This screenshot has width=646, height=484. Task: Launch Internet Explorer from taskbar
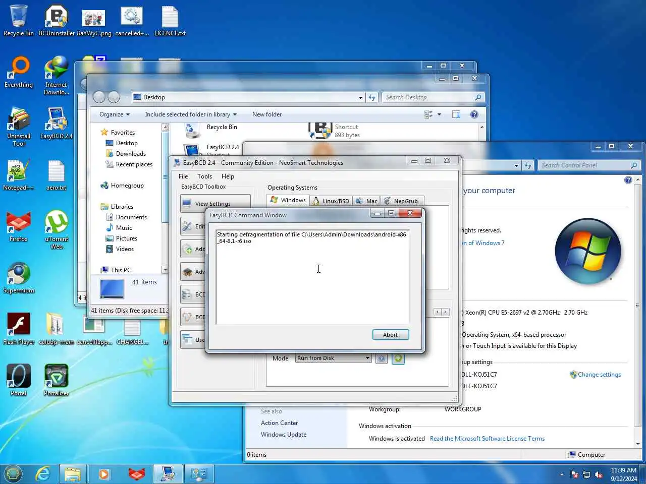[43, 474]
